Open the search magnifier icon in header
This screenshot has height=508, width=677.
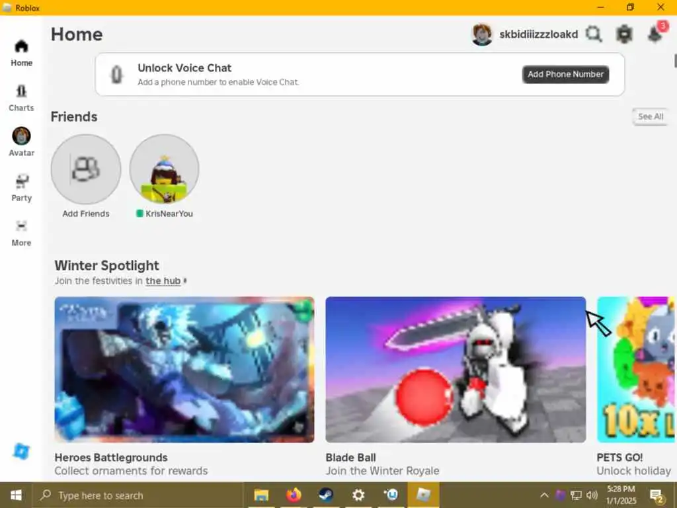coord(594,34)
